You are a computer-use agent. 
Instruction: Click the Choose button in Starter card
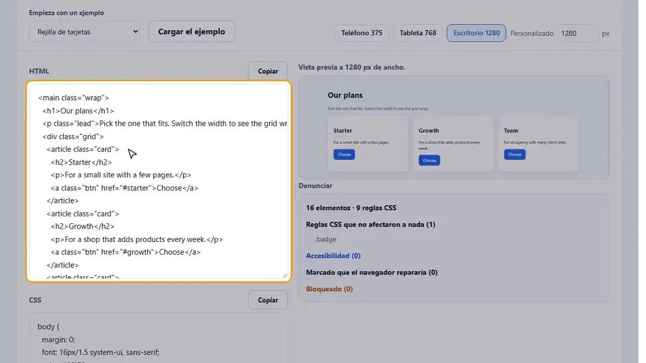344,155
